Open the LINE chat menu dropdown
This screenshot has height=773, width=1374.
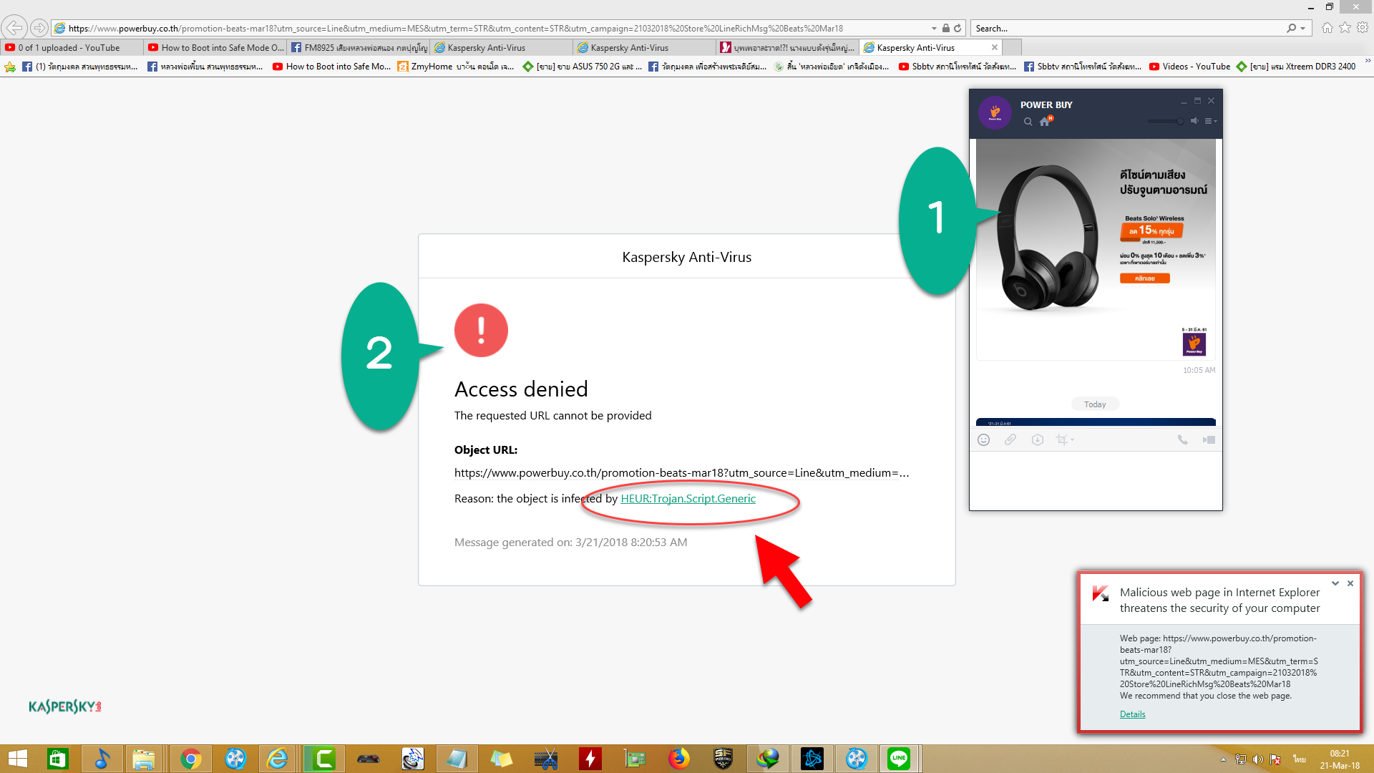tap(1210, 121)
